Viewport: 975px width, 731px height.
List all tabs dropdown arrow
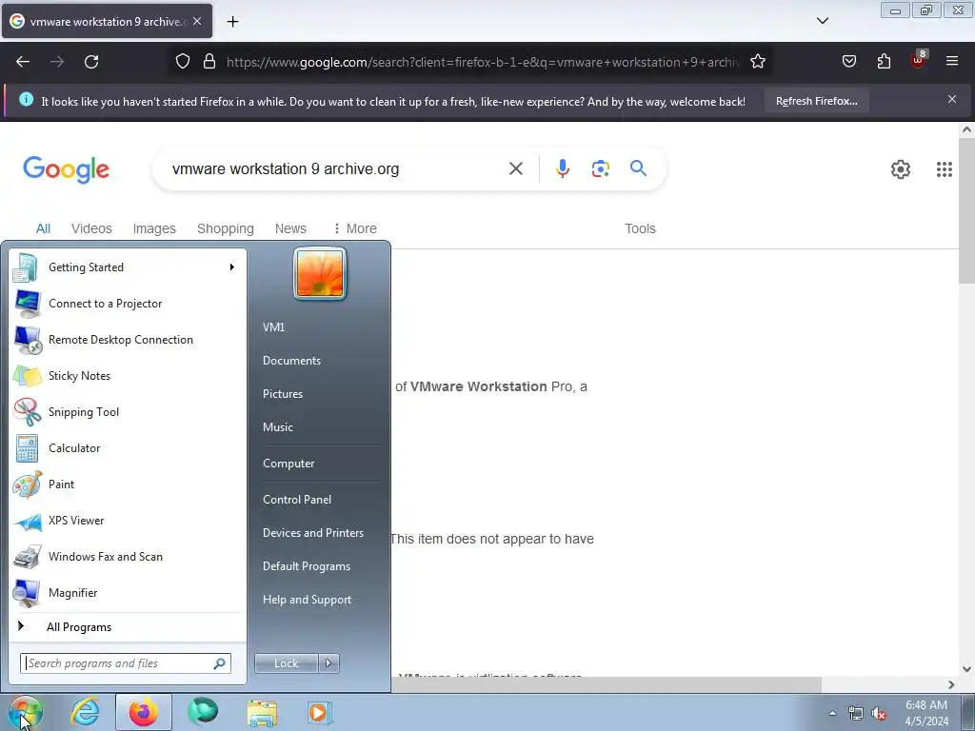pyautogui.click(x=822, y=21)
